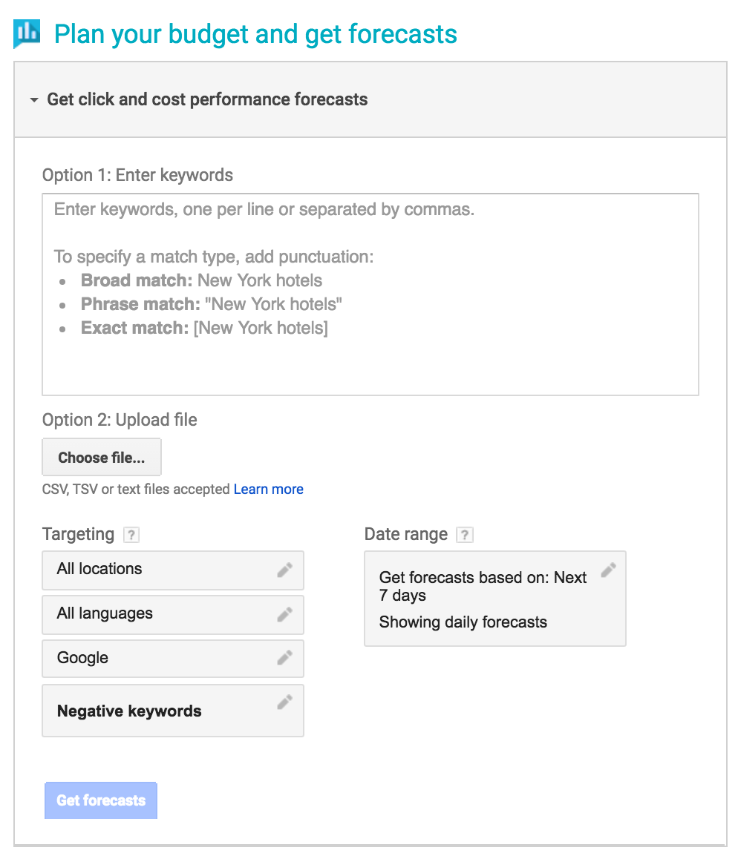
Task: Open the All languages targeting box
Action: click(172, 615)
